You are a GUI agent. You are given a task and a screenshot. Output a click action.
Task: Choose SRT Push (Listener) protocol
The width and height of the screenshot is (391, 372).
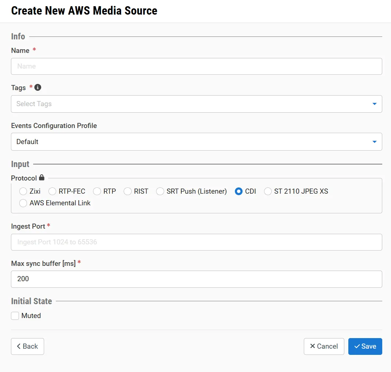[x=160, y=191]
